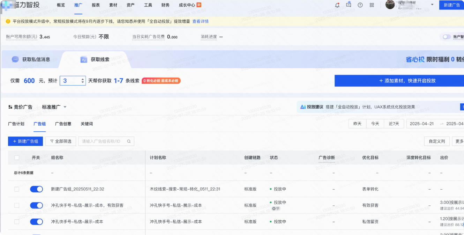Click the 组名称 column header
The width and height of the screenshot is (464, 235).
[x=57, y=157]
